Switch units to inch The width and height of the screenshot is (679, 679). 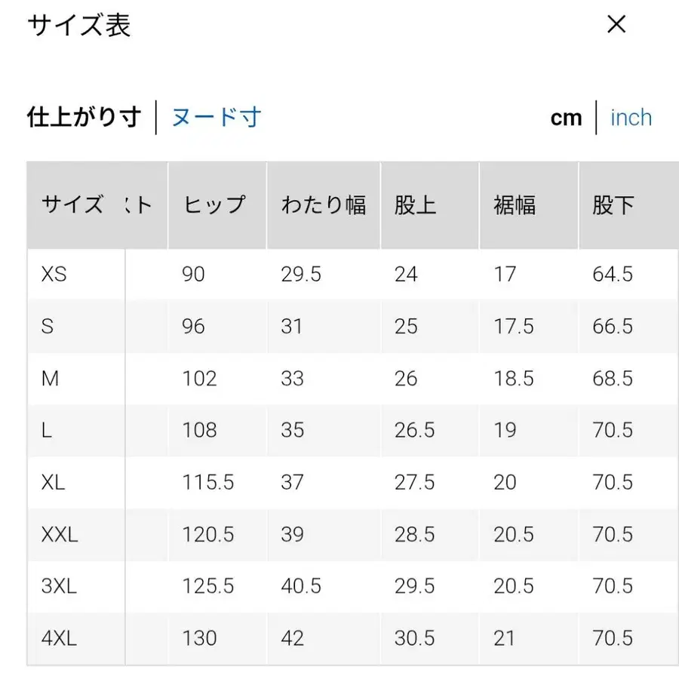tap(631, 117)
